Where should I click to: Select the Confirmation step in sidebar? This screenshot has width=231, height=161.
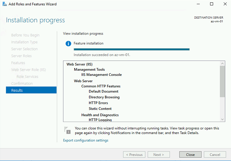pyautogui.click(x=22, y=84)
